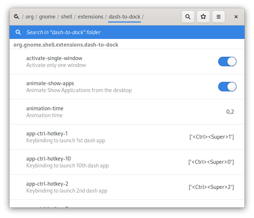The width and height of the screenshot is (254, 218).
Task: Click 'Animate Show Applications from the desktop' description
Action: (79, 90)
